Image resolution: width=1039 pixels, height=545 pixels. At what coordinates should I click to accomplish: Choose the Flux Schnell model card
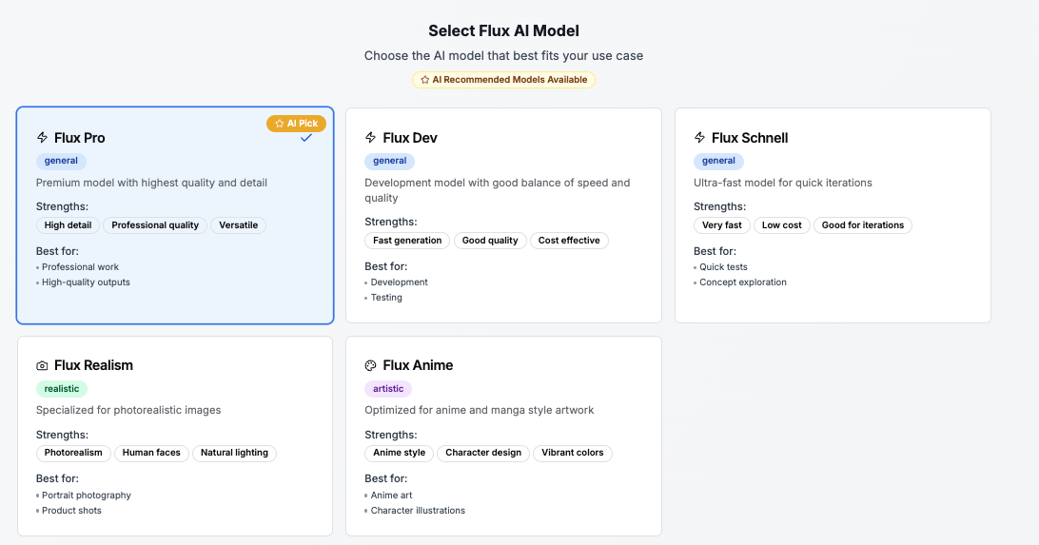click(833, 215)
